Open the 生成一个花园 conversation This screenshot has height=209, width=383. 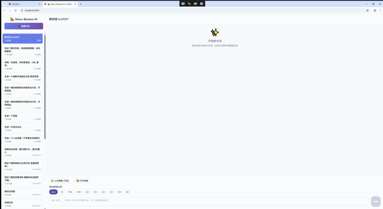click(22, 117)
